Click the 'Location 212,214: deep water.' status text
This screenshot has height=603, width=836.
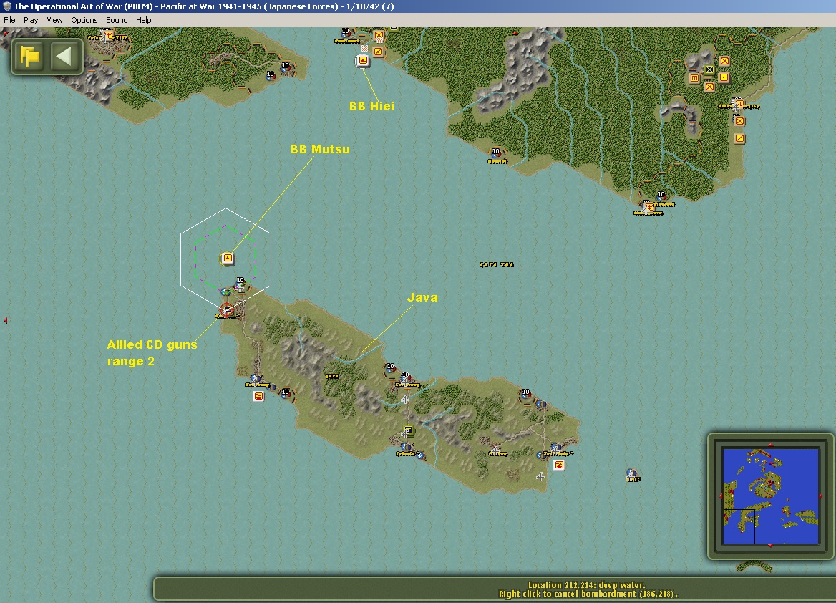coord(586,585)
